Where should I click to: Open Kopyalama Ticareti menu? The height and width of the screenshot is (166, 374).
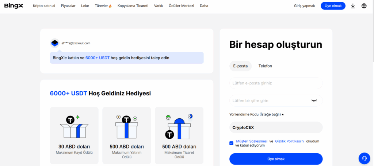pyautogui.click(x=133, y=6)
